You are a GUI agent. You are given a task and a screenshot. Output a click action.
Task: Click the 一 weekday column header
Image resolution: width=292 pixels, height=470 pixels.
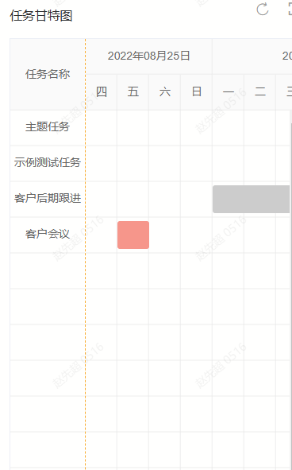(x=229, y=91)
